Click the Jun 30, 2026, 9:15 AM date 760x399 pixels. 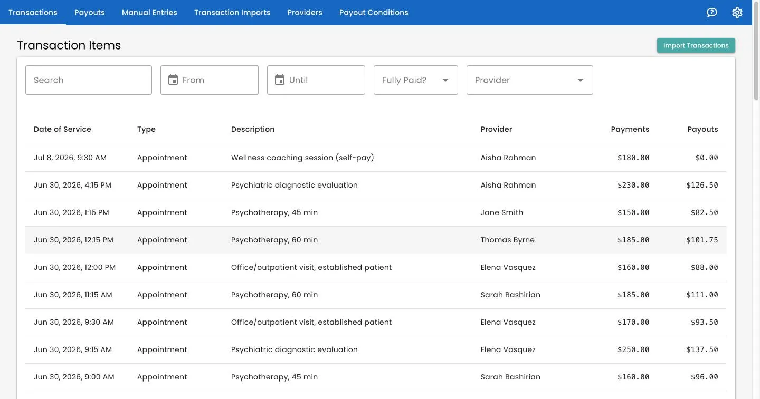click(x=73, y=349)
